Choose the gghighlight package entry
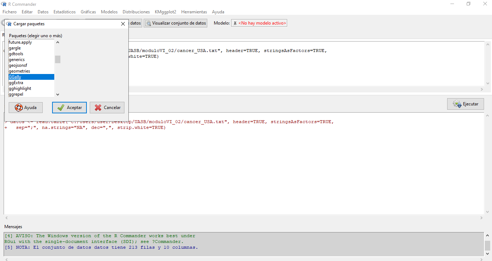This screenshot has height=261, width=492. point(20,88)
